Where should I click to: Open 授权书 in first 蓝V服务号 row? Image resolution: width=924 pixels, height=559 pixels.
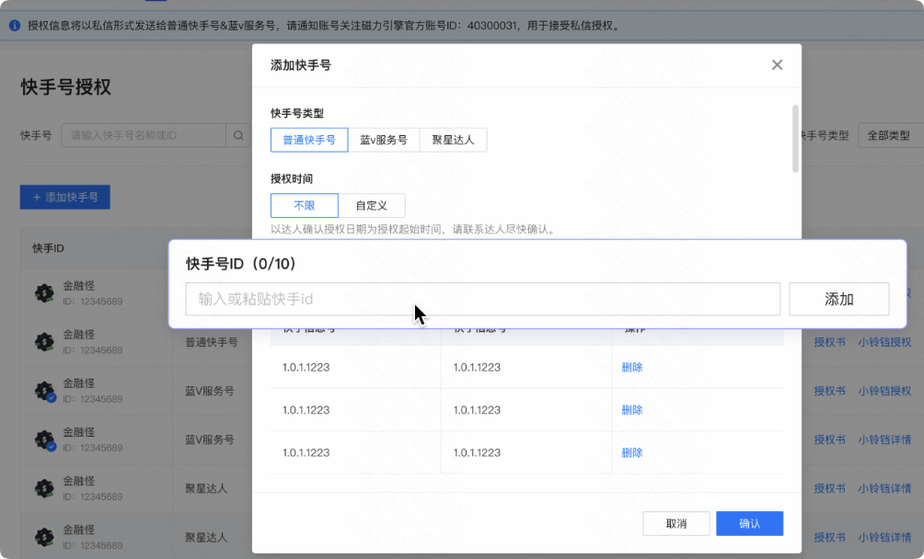(830, 391)
